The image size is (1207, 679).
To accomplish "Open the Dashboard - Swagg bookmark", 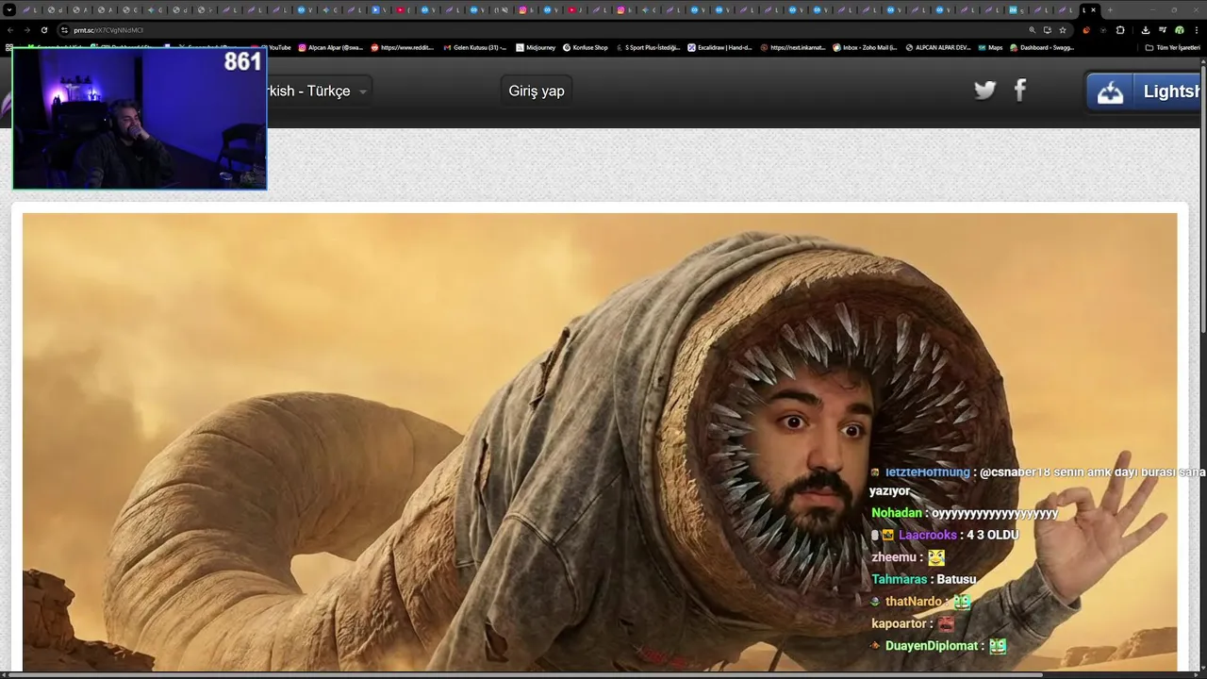I will tap(1042, 47).
